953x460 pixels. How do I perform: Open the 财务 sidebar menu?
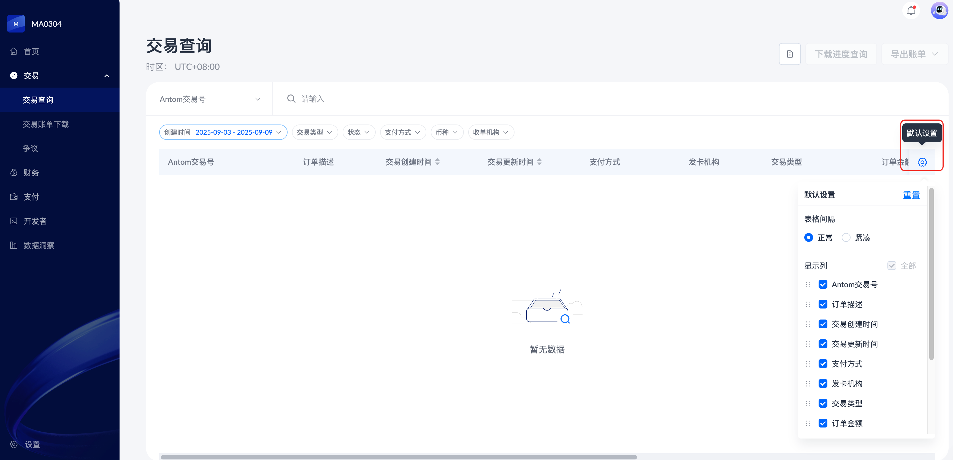click(x=31, y=172)
